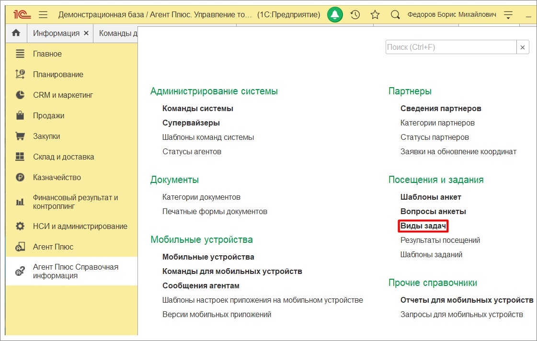Open Супервайзеры link
The width and height of the screenshot is (537, 341).
coord(191,123)
